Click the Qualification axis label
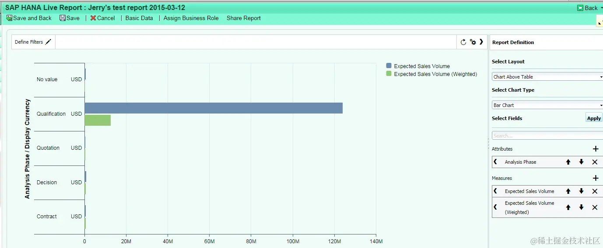This screenshot has width=603, height=248. coord(51,114)
